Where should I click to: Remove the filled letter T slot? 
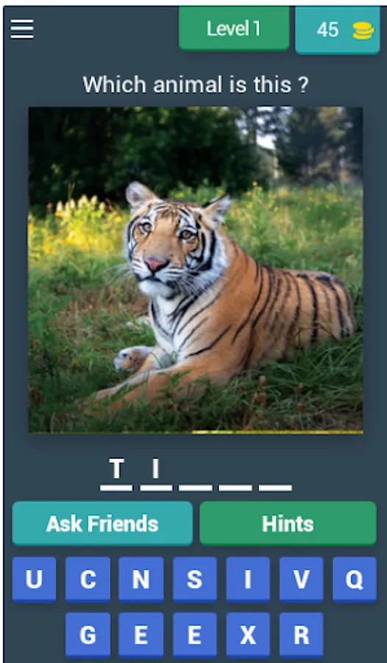pos(116,474)
